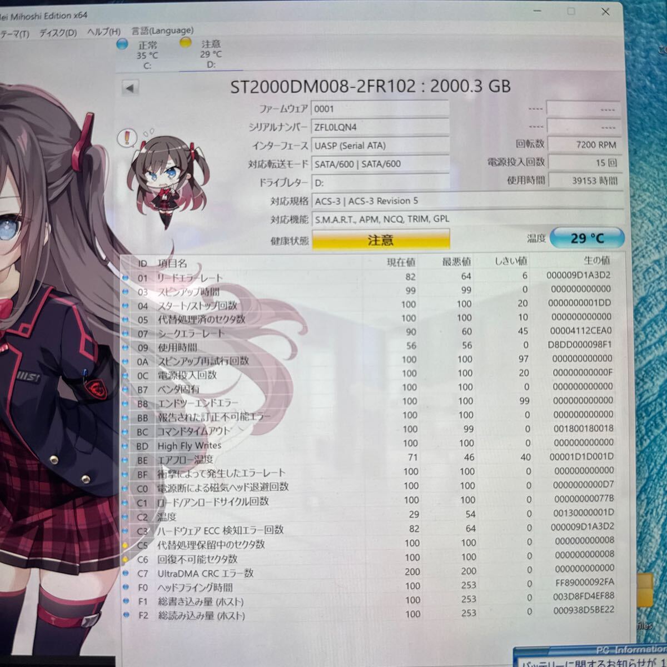Click raw value D8DD000098F1 in row 09
This screenshot has width=667, height=667.
[x=579, y=344]
